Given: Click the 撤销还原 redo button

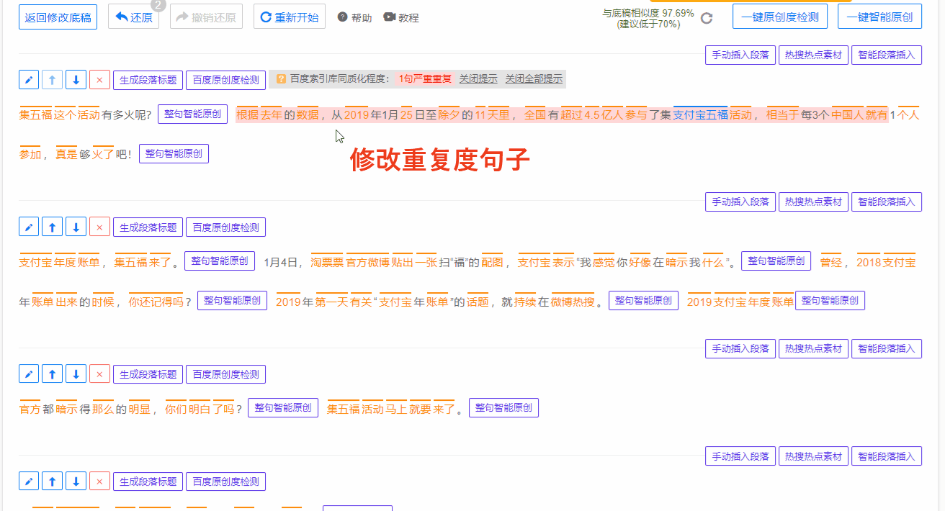Looking at the screenshot, I should pos(206,17).
